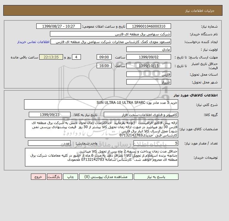
Task: Click the جزئیات اطلاعات نیاز header title
Action: coord(200,11)
